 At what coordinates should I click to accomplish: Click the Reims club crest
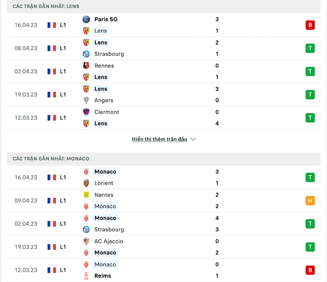pos(86,276)
